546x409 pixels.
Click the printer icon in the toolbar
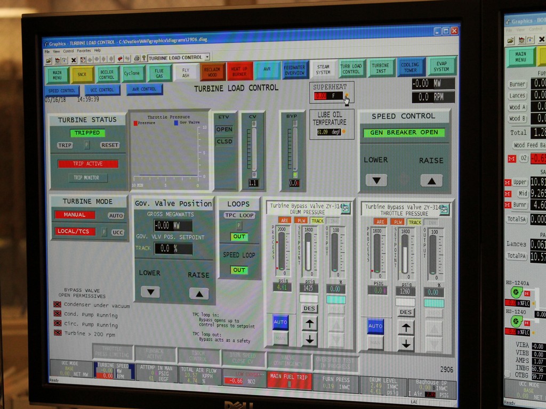(136, 58)
